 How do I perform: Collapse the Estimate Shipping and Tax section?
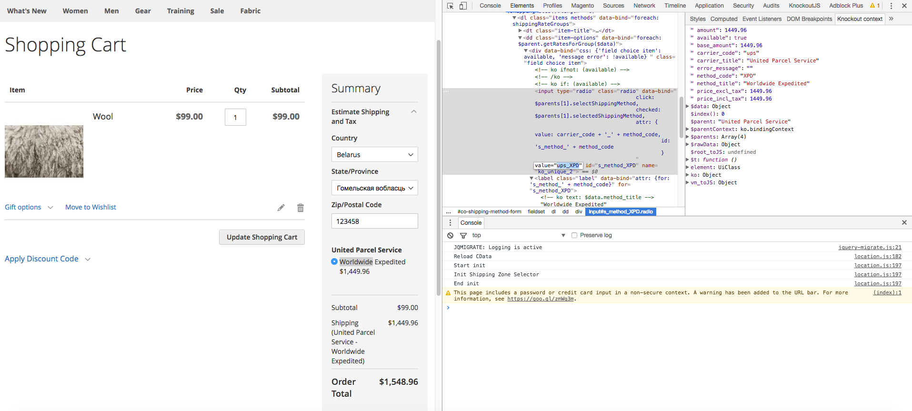tap(413, 112)
